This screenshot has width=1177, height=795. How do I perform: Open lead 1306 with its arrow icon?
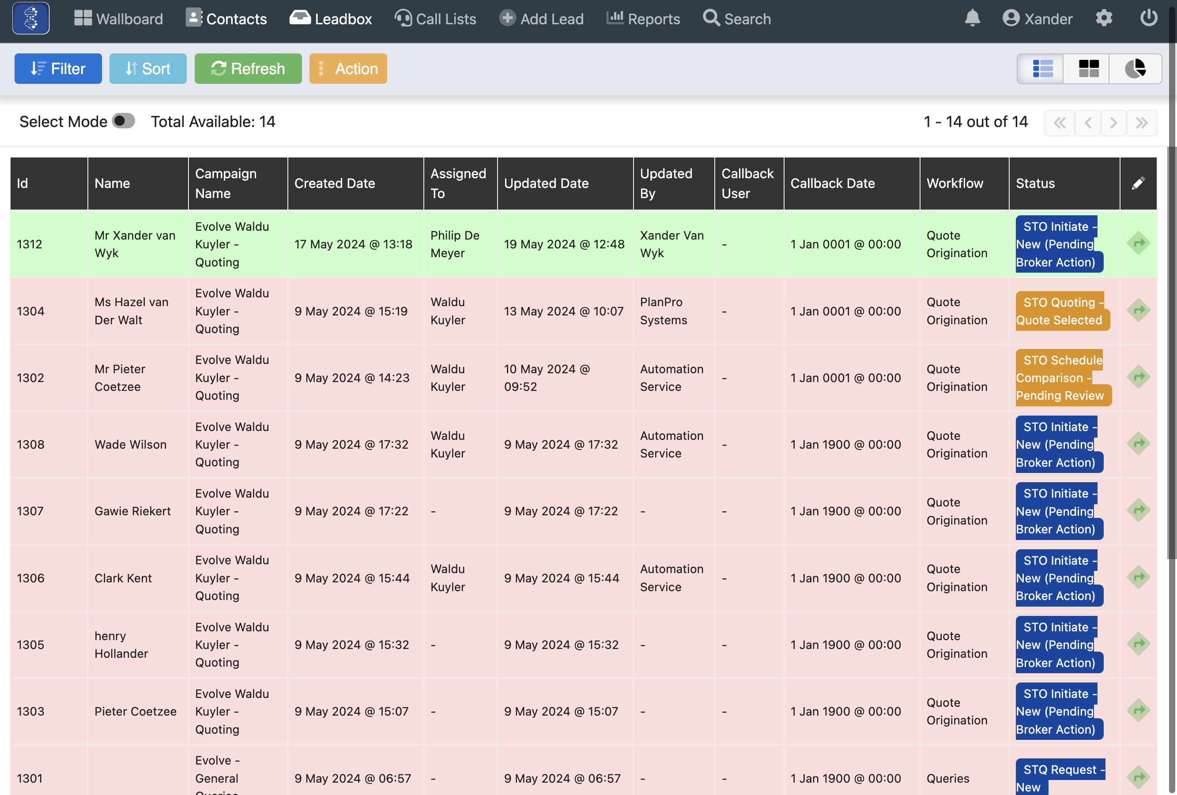1139,577
